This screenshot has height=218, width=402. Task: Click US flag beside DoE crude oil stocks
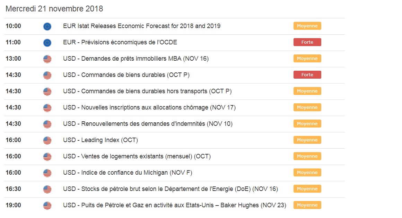pos(47,189)
